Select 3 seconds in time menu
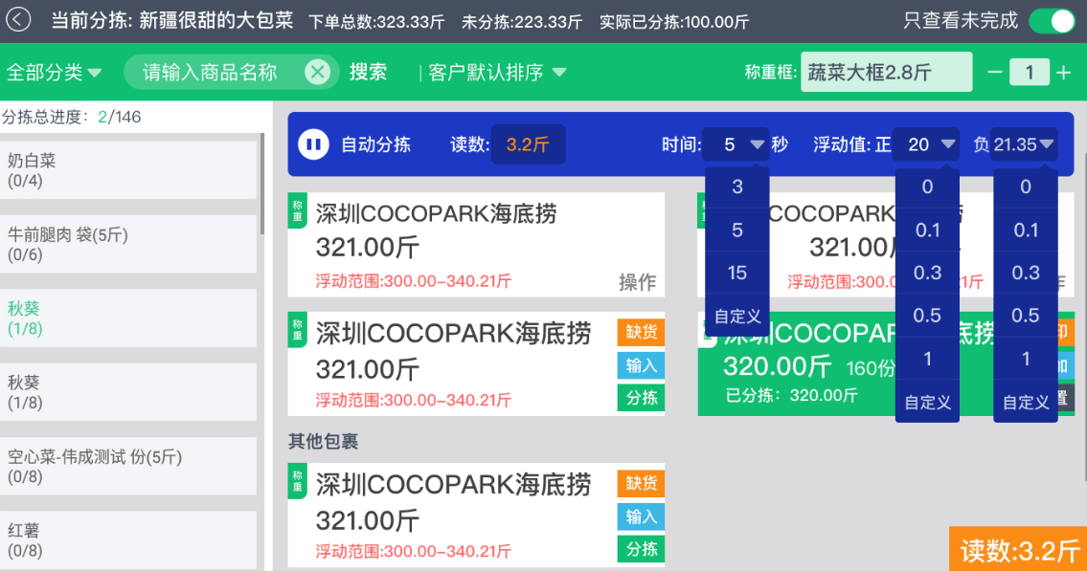This screenshot has height=571, width=1087. (x=736, y=187)
